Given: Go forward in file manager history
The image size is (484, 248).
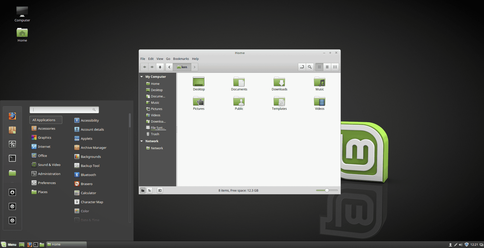Looking at the screenshot, I should coord(152,67).
